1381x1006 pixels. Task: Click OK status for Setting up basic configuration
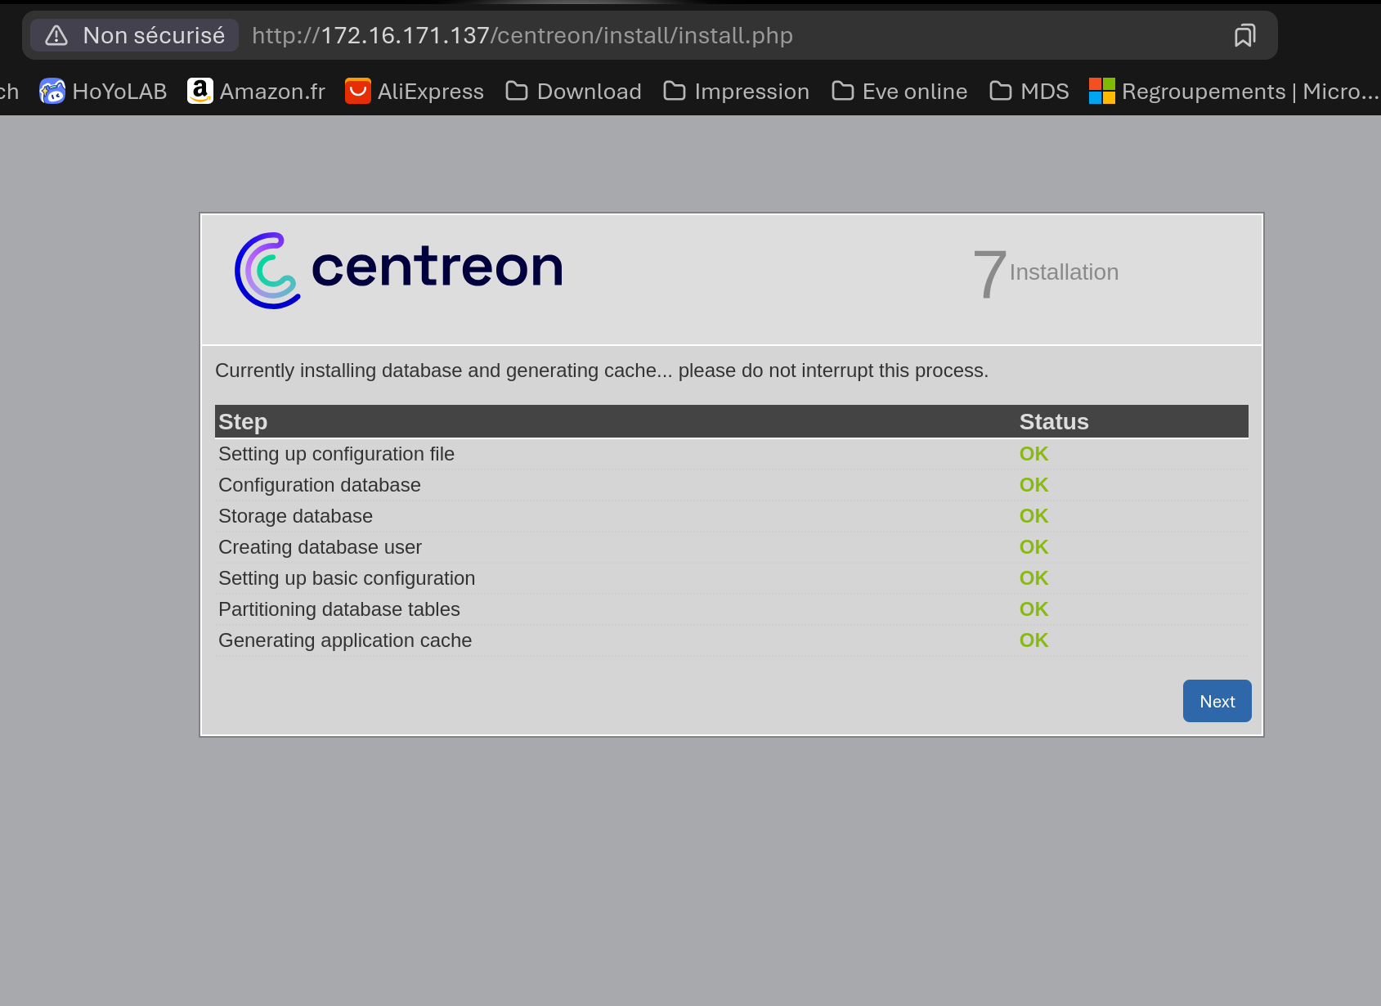[x=1034, y=578]
